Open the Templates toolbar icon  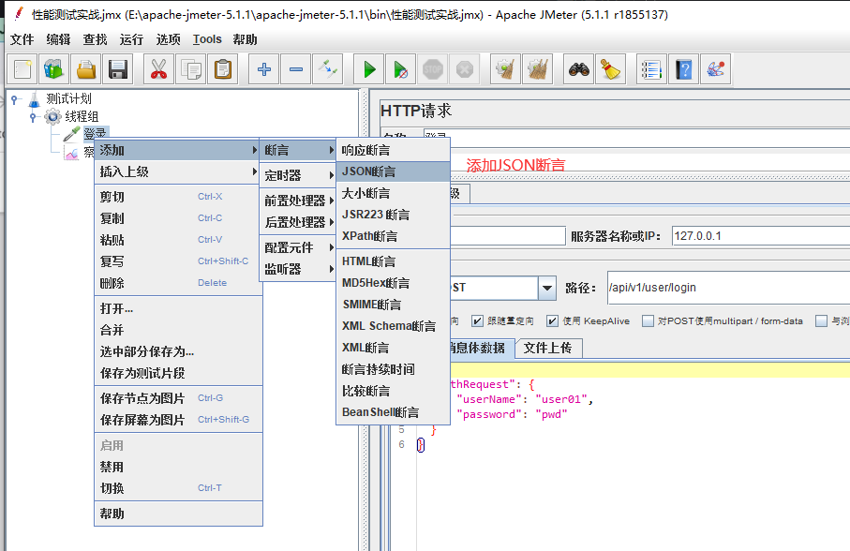(53, 69)
